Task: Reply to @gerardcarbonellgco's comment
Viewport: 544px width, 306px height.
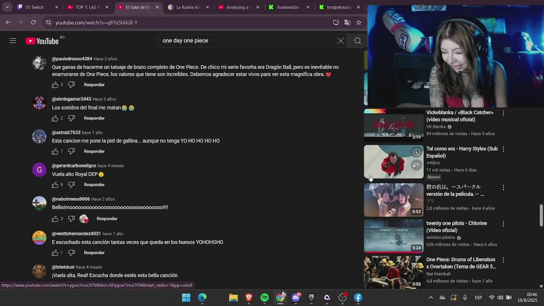Action: [94, 184]
